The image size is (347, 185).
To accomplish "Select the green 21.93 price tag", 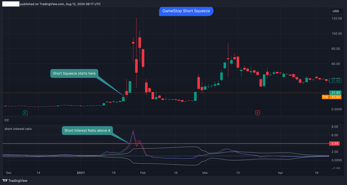I will point(335,92).
